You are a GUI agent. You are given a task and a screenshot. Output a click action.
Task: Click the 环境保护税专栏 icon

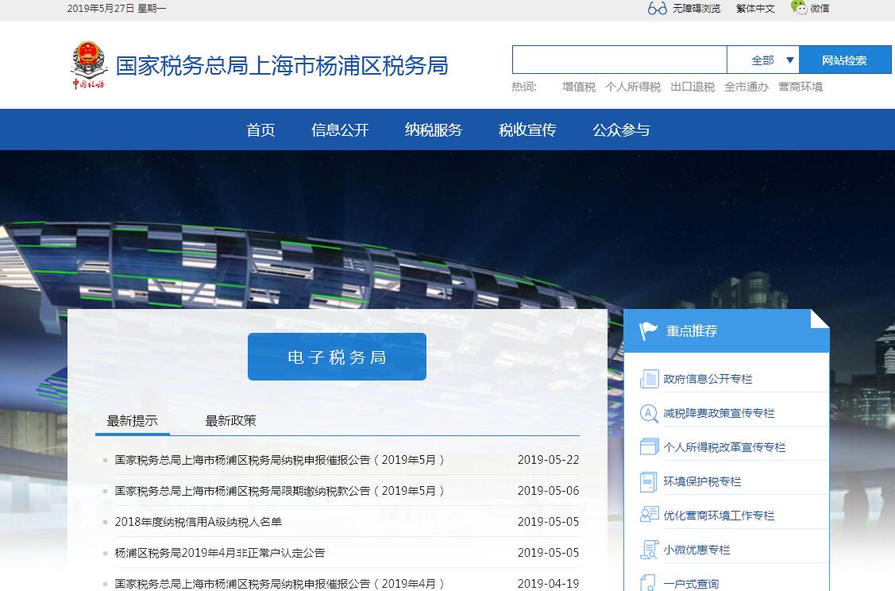650,481
